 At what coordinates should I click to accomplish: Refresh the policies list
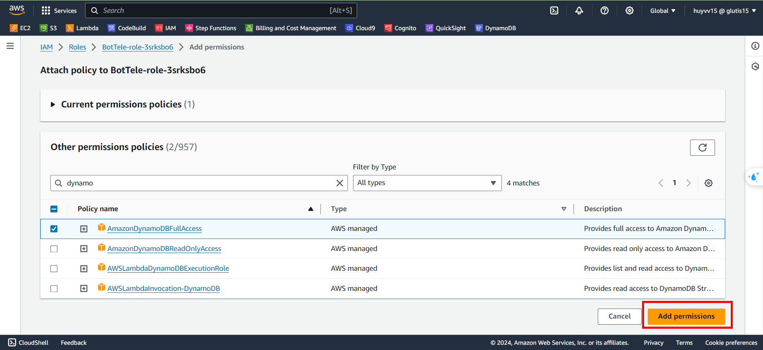[x=702, y=148]
